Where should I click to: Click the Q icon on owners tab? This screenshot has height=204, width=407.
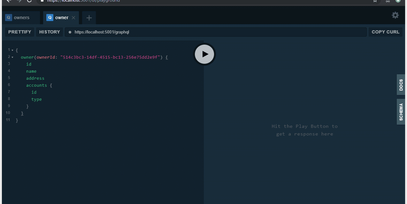[x=8, y=18]
